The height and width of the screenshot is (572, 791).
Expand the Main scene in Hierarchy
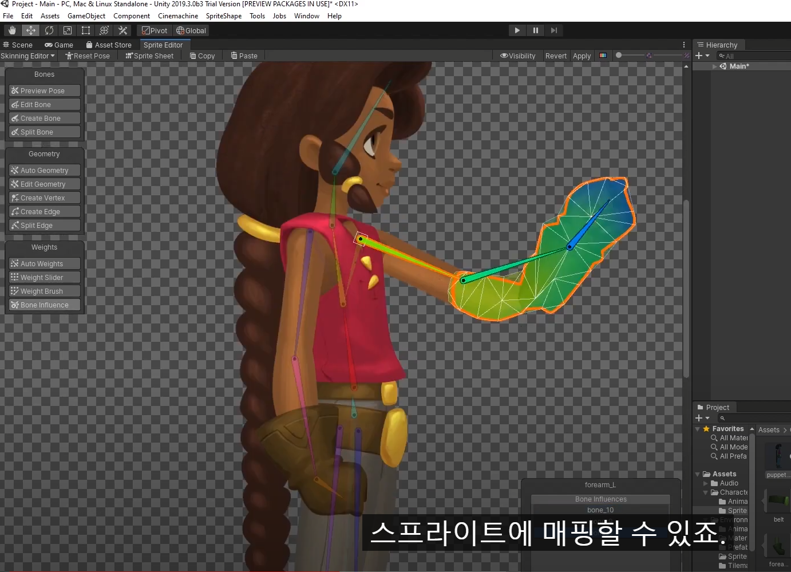pos(714,66)
